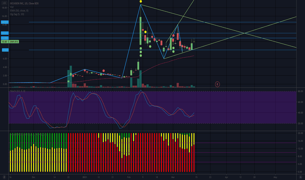Click the 6.00 price axis label
The image size is (305, 180).
[4, 59]
